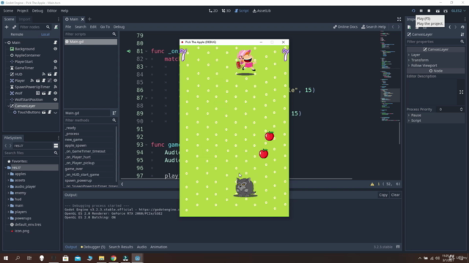Focus the Search files field

click(31, 153)
